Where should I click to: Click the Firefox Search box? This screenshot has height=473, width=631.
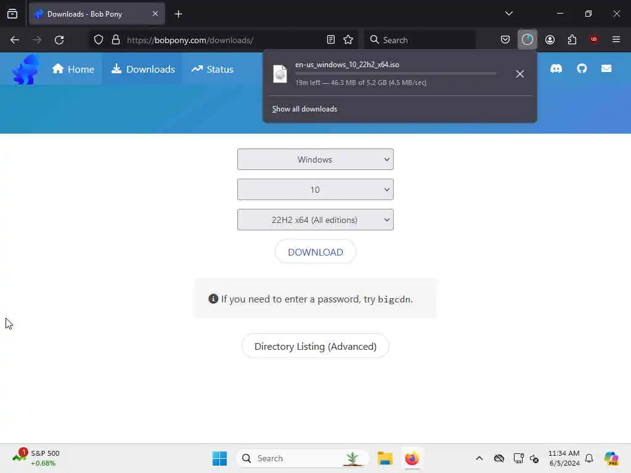(x=420, y=40)
